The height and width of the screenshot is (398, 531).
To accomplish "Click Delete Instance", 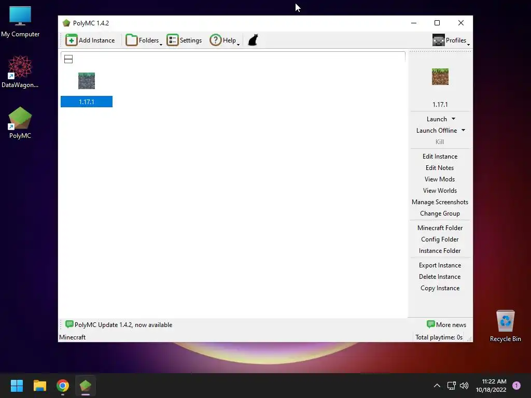I will [440, 277].
